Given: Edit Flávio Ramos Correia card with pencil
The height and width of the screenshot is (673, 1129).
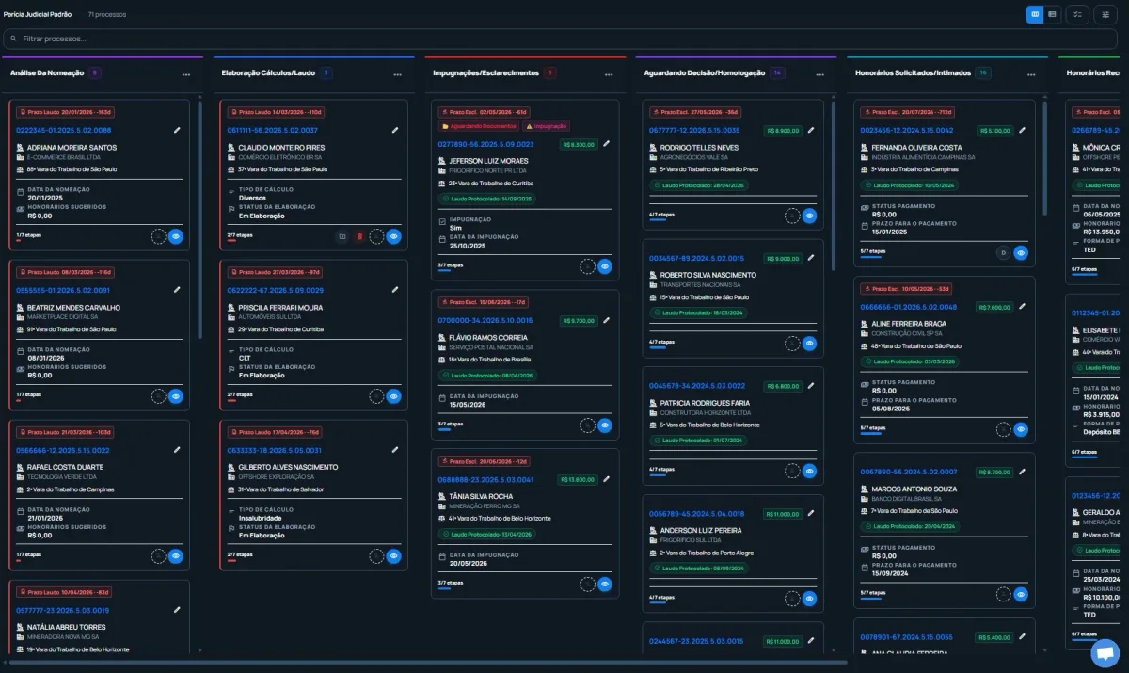Looking at the screenshot, I should [x=606, y=320].
